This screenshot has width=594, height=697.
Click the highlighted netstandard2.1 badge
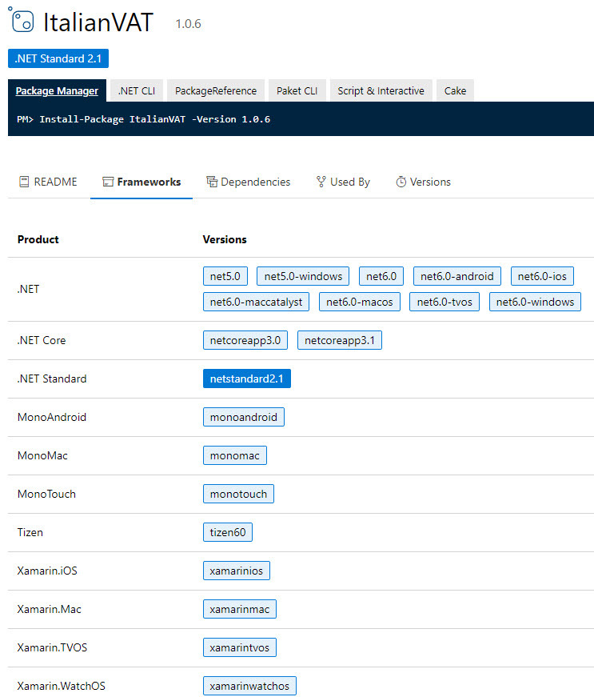[247, 379]
